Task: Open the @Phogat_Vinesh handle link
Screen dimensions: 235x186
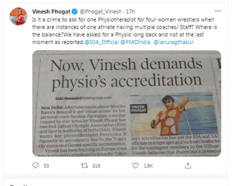Action: pos(100,12)
